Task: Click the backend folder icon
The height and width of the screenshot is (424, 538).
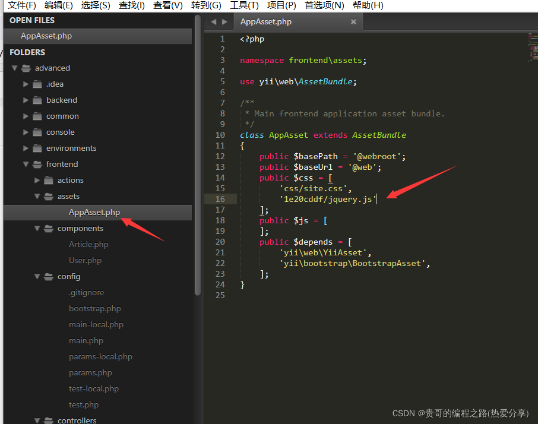Action: 37,100
